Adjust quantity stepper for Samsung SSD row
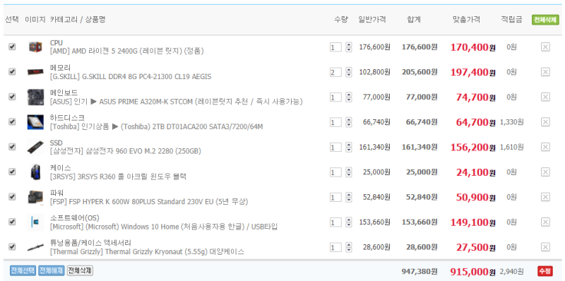The width and height of the screenshot is (565, 281). point(348,147)
